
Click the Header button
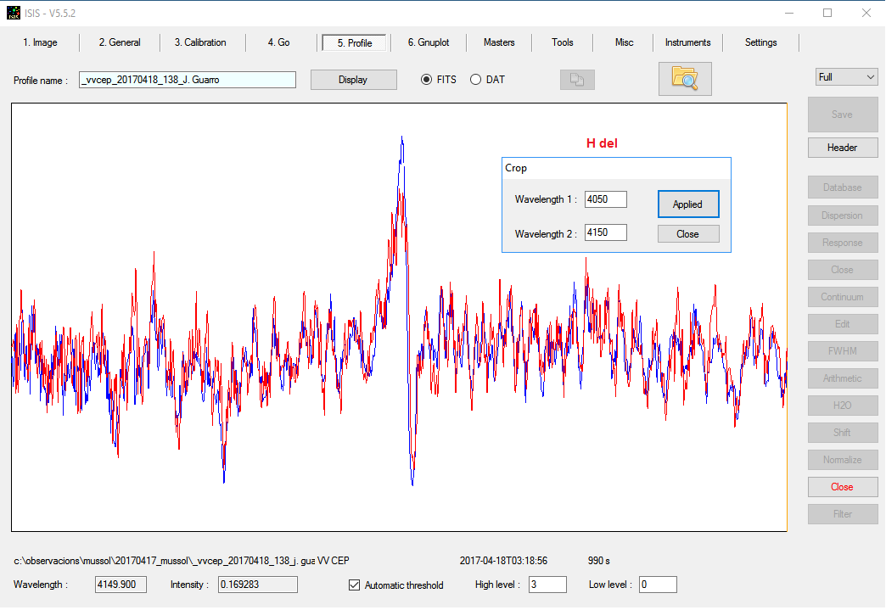coord(842,148)
